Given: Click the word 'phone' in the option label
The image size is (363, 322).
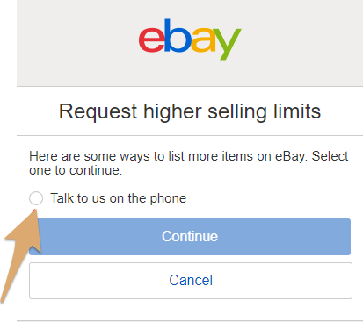Looking at the screenshot, I should pyautogui.click(x=168, y=198).
